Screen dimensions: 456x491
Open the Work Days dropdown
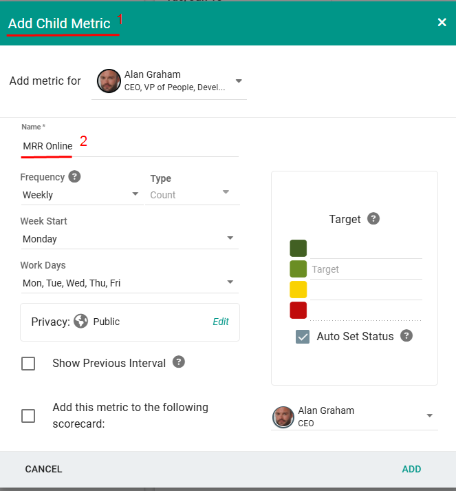129,283
